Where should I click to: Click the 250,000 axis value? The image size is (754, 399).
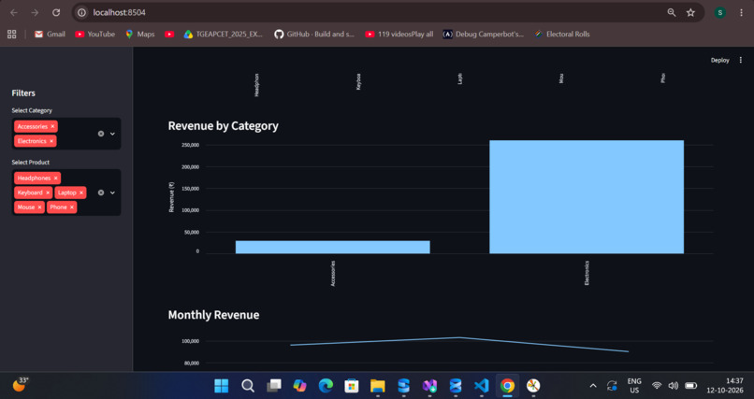(x=191, y=145)
